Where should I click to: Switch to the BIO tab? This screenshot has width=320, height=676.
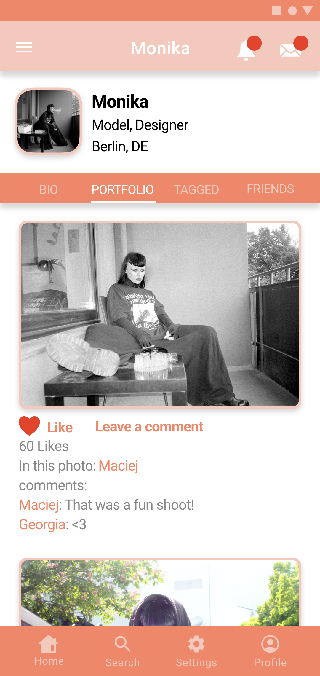point(49,189)
